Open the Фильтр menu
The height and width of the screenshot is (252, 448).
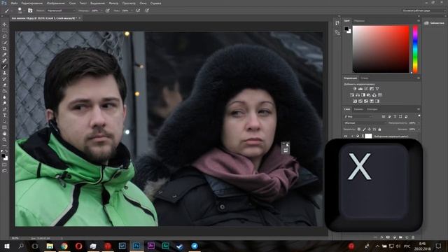pos(113,3)
